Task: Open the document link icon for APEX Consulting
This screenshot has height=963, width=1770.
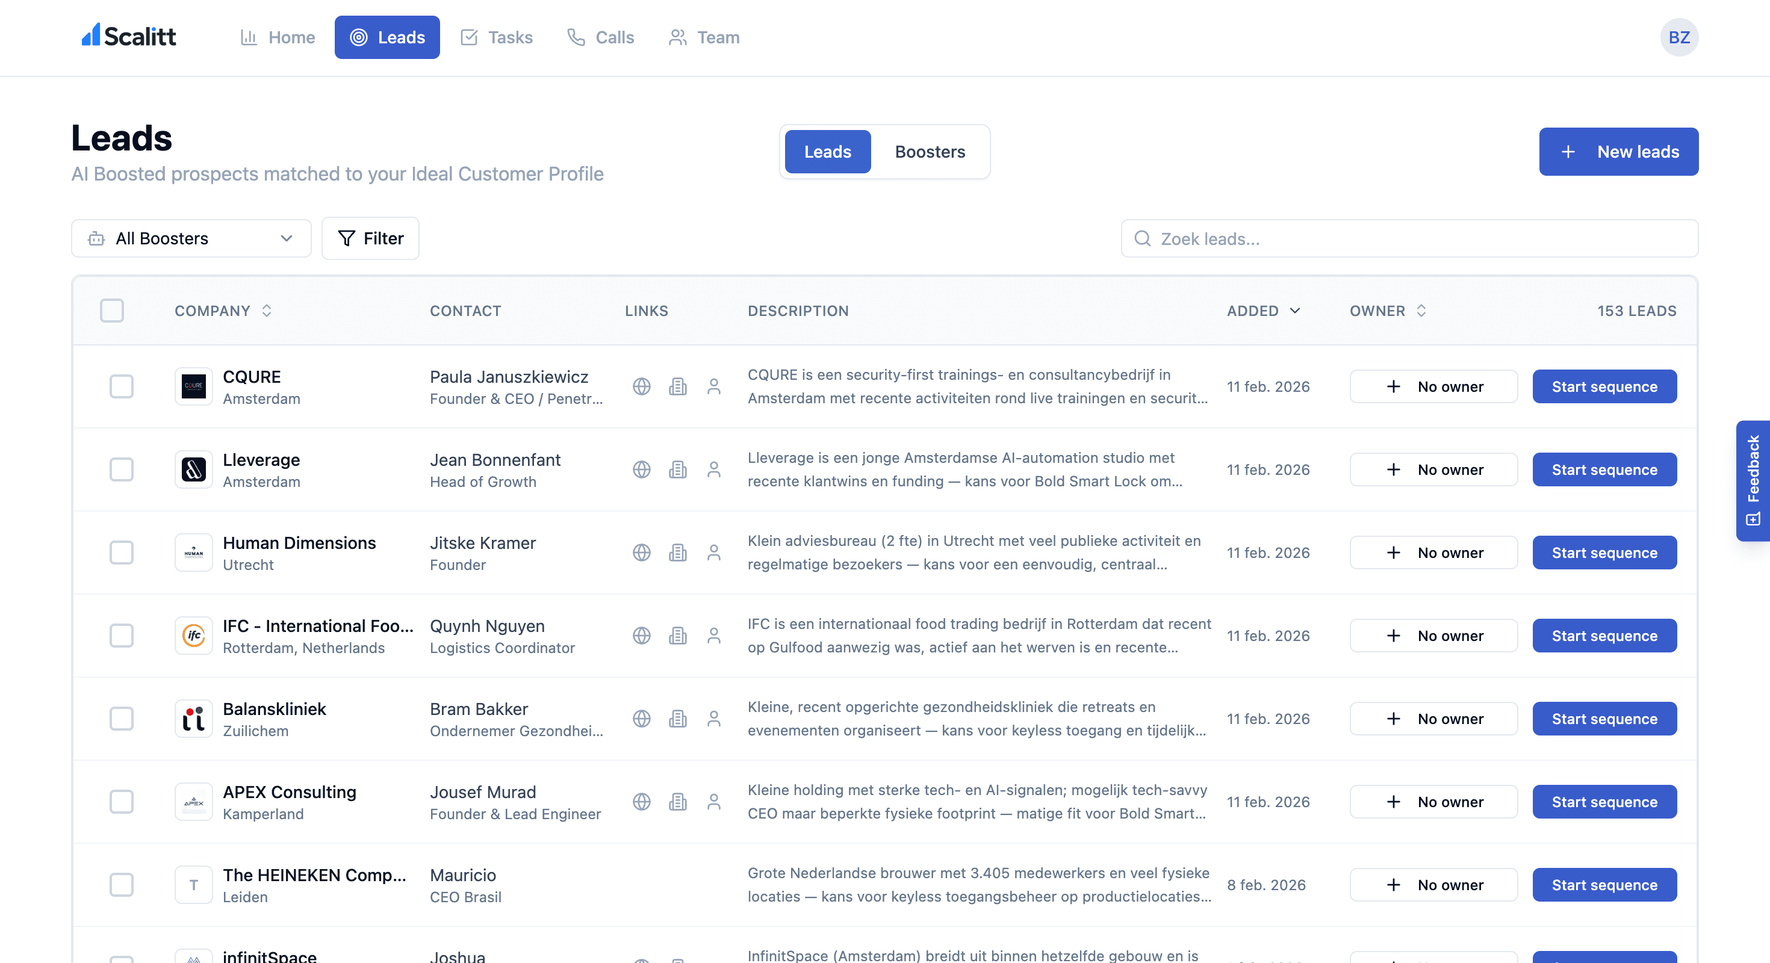Action: pyautogui.click(x=677, y=802)
